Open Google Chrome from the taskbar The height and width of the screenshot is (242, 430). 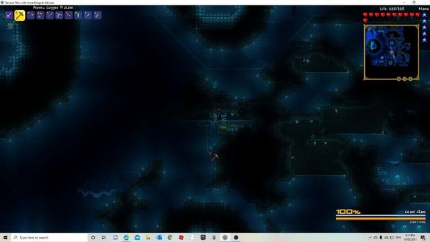170,237
